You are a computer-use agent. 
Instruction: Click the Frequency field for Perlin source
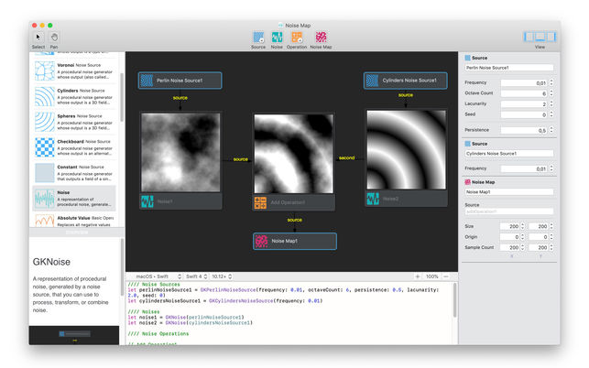pos(524,82)
